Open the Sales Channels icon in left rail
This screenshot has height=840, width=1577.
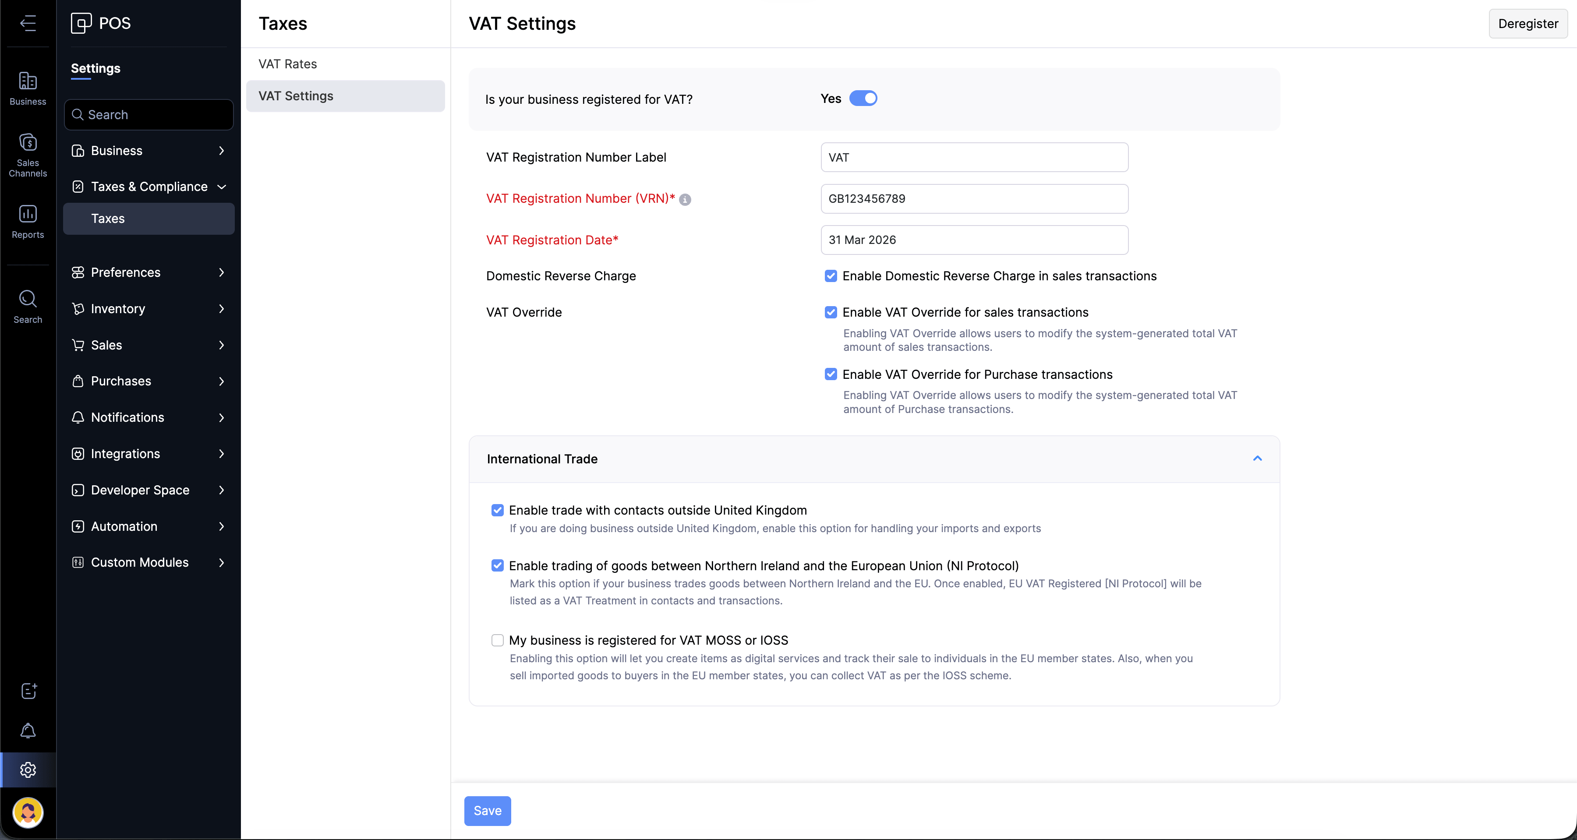coord(28,154)
